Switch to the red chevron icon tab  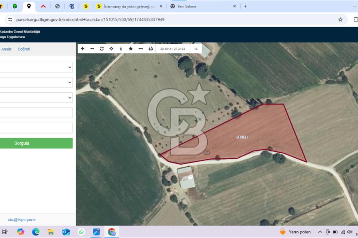[43, 6]
